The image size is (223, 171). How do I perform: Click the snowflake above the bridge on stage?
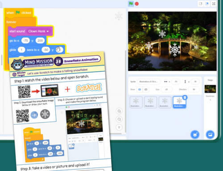click(x=162, y=34)
